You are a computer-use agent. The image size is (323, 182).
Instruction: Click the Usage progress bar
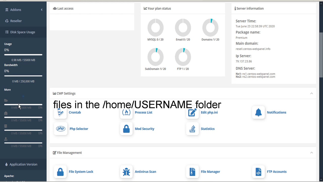(x=23, y=55)
